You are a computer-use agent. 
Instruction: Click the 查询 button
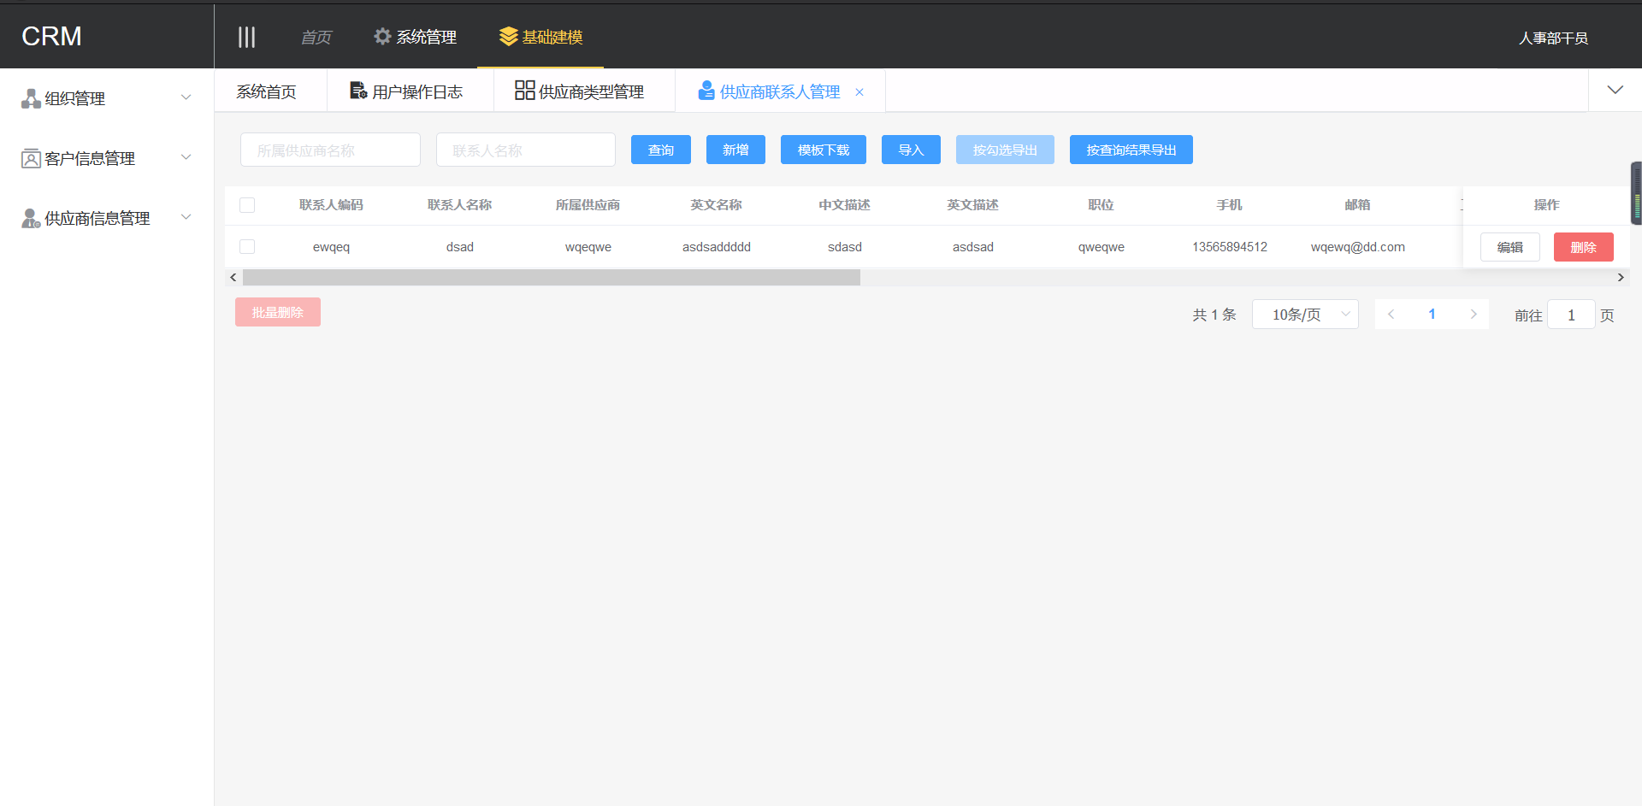(660, 150)
